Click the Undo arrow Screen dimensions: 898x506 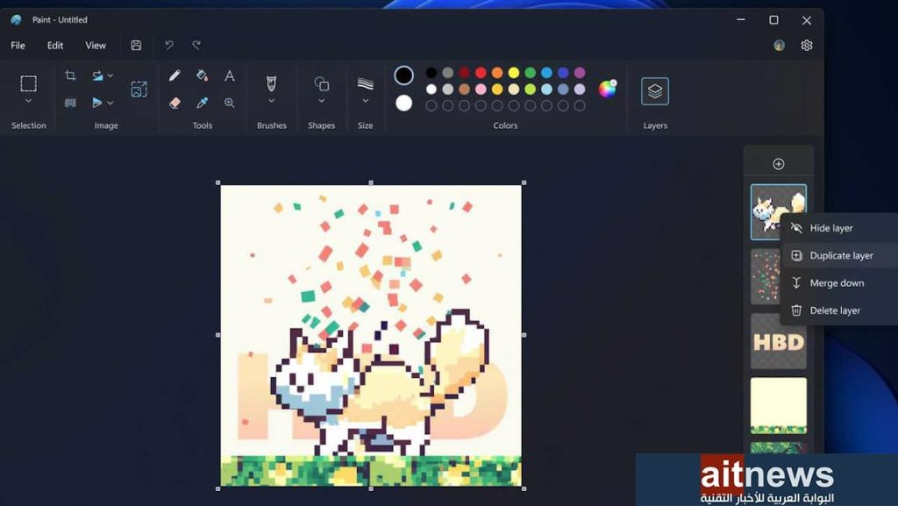pos(169,46)
